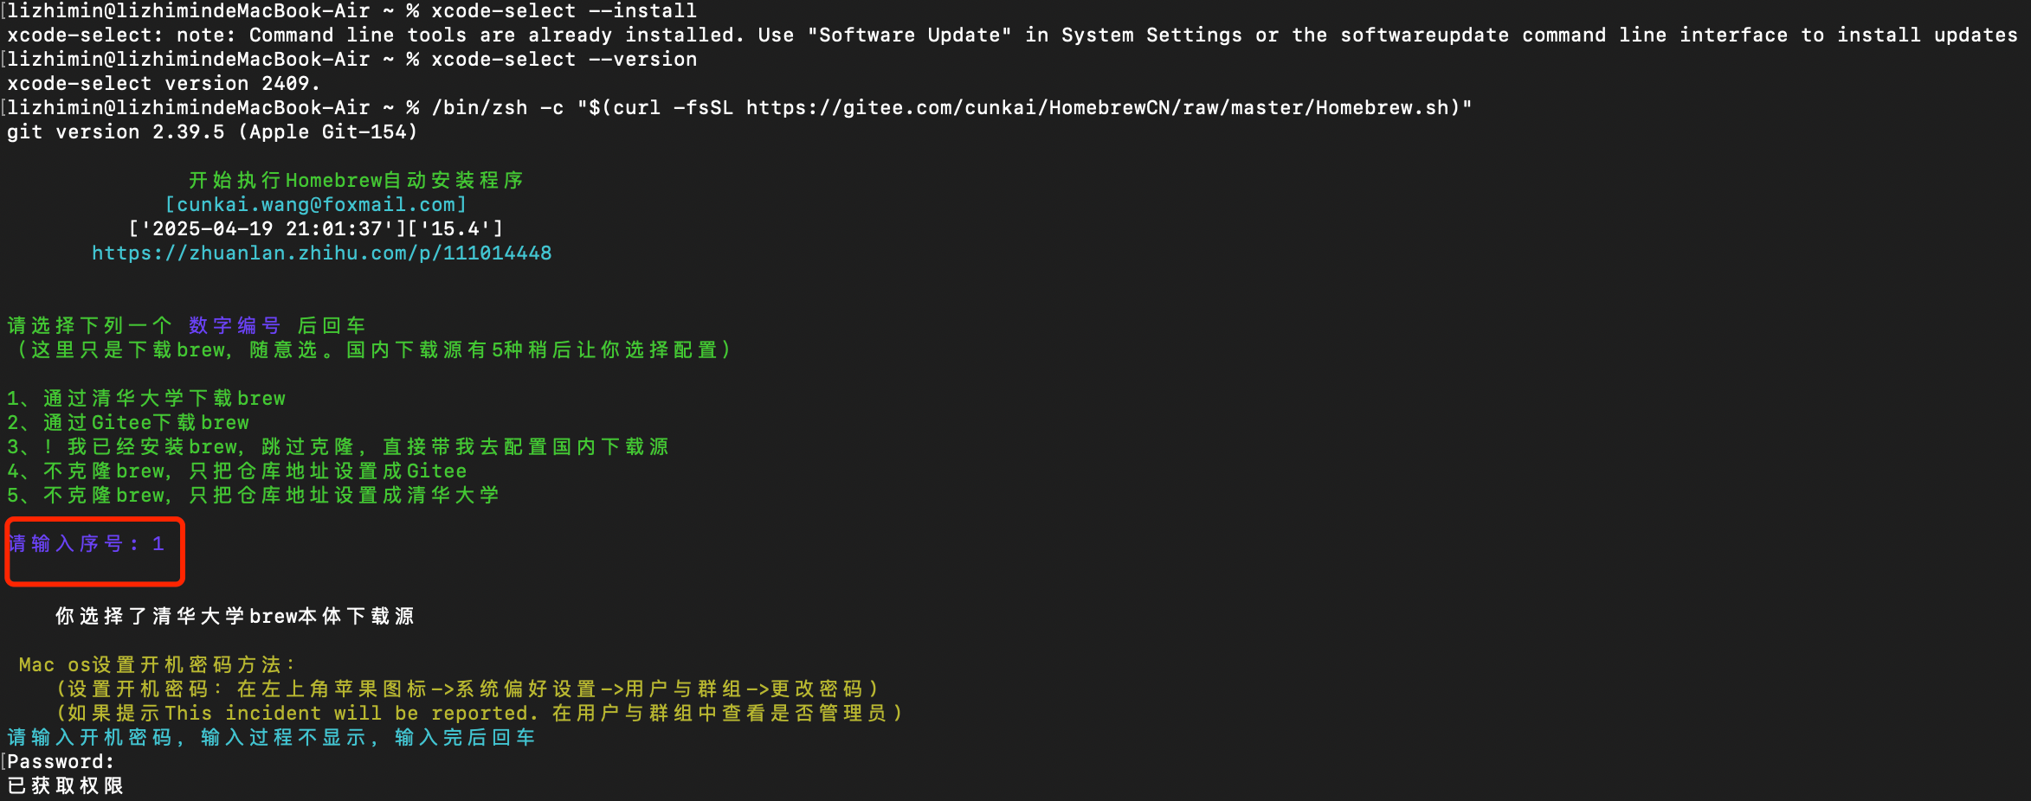Click option 4 '只把仓库地址设置成Gitee'

(237, 471)
